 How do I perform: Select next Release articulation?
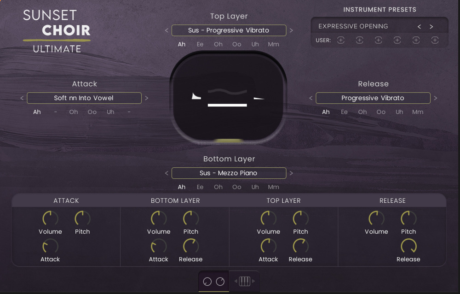[x=436, y=98]
